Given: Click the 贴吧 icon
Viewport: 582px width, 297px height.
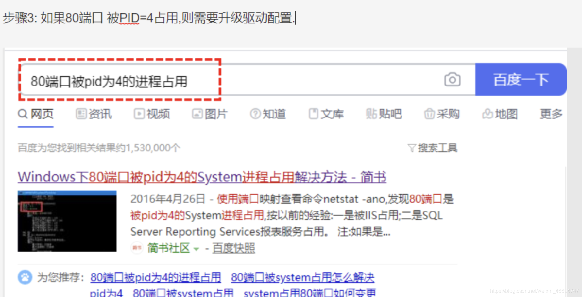Looking at the screenshot, I should [x=371, y=114].
